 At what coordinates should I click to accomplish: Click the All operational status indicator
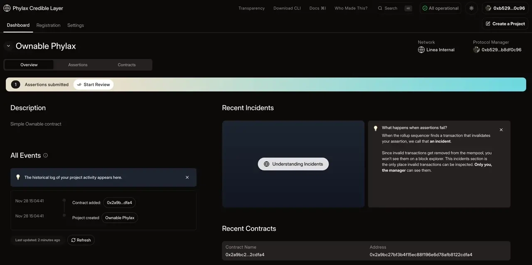(x=440, y=8)
